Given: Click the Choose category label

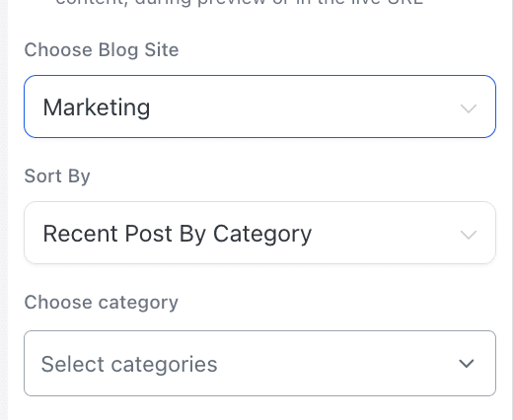Looking at the screenshot, I should pyautogui.click(x=102, y=303).
